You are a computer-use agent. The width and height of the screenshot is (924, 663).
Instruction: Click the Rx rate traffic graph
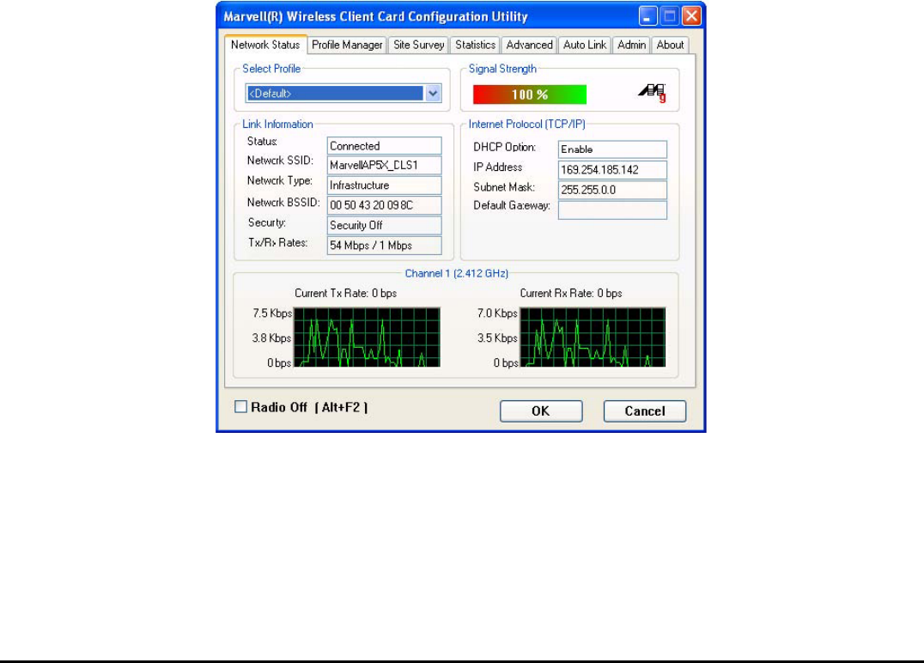(x=593, y=338)
